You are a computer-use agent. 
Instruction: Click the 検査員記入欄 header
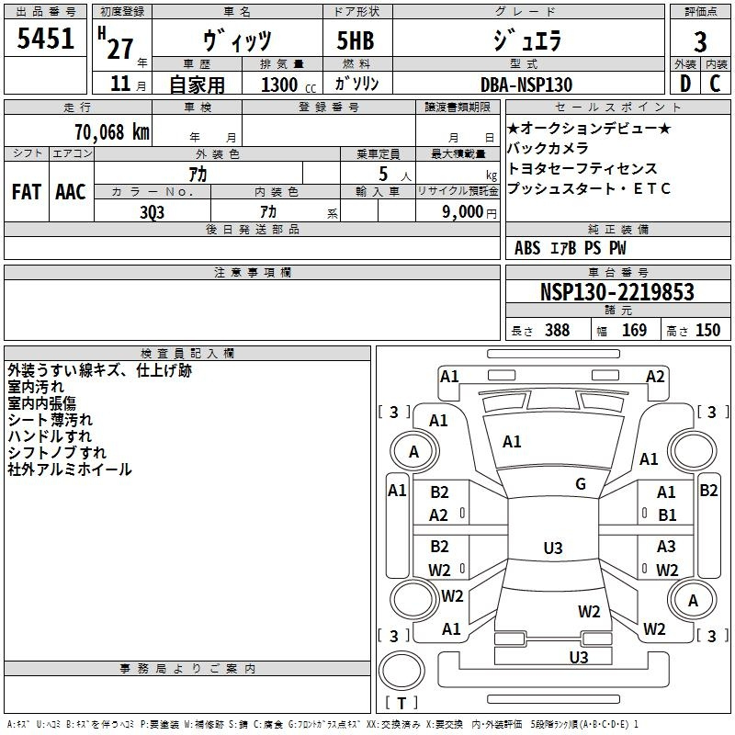tap(187, 354)
